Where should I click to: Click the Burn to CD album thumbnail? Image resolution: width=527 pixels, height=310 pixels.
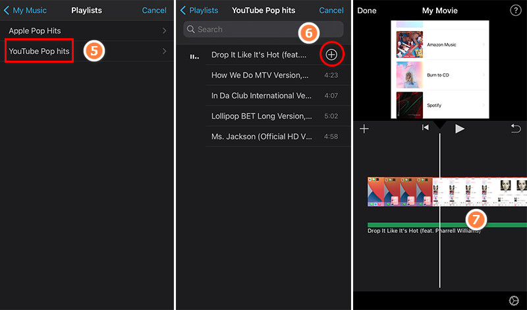(x=409, y=75)
